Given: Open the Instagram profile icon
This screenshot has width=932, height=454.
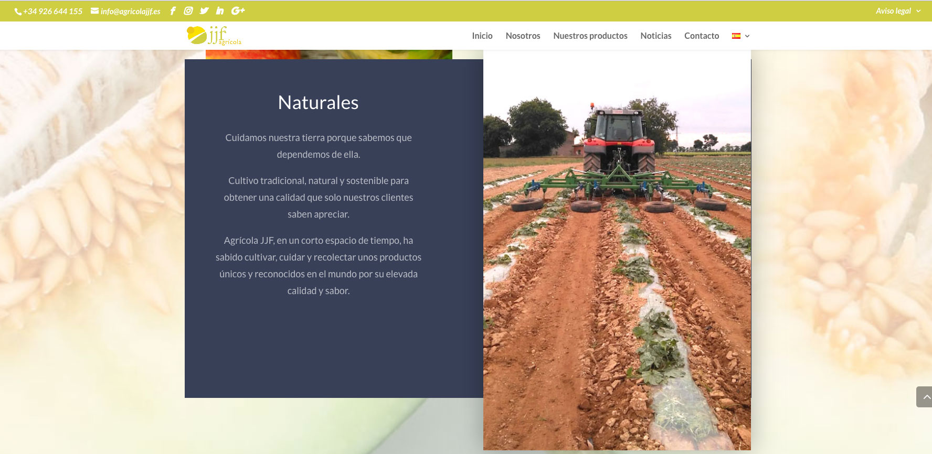Looking at the screenshot, I should tap(188, 11).
